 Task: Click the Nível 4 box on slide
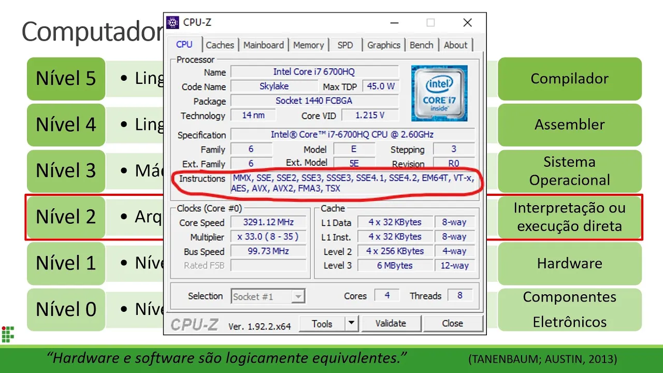pyautogui.click(x=66, y=125)
